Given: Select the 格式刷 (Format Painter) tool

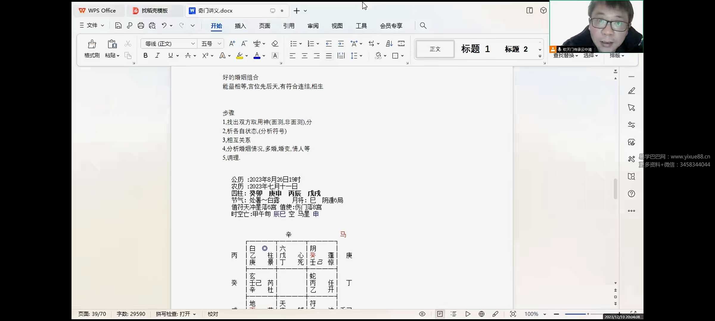Looking at the screenshot, I should click(92, 49).
